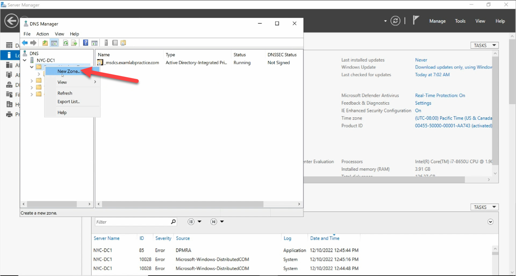The width and height of the screenshot is (516, 276).
Task: Choose New Zone... from the context menu
Action: tap(72, 71)
